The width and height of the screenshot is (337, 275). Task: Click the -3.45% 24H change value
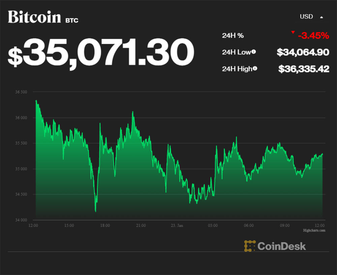coord(313,35)
